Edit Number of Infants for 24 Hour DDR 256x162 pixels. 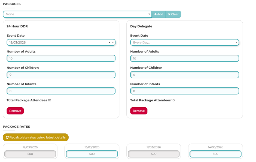point(61,91)
